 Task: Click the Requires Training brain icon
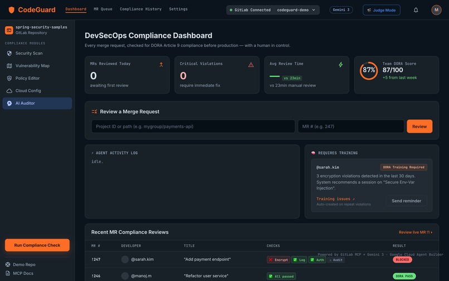(313, 153)
